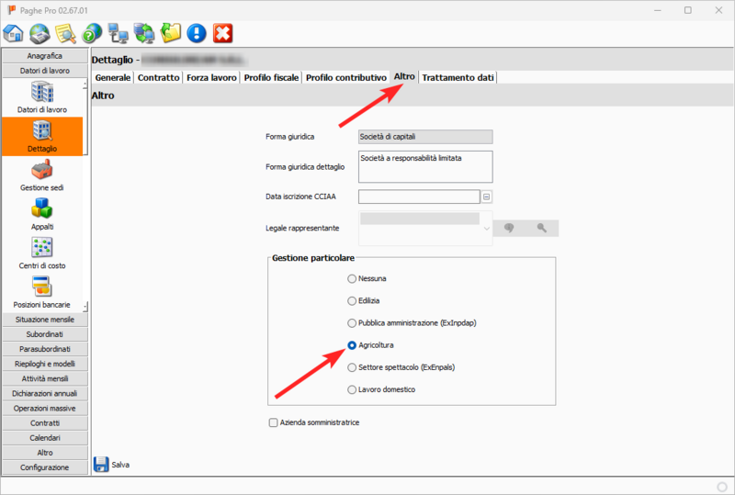This screenshot has height=495, width=735.
Task: Select the Nessuna radio option
Action: click(351, 278)
